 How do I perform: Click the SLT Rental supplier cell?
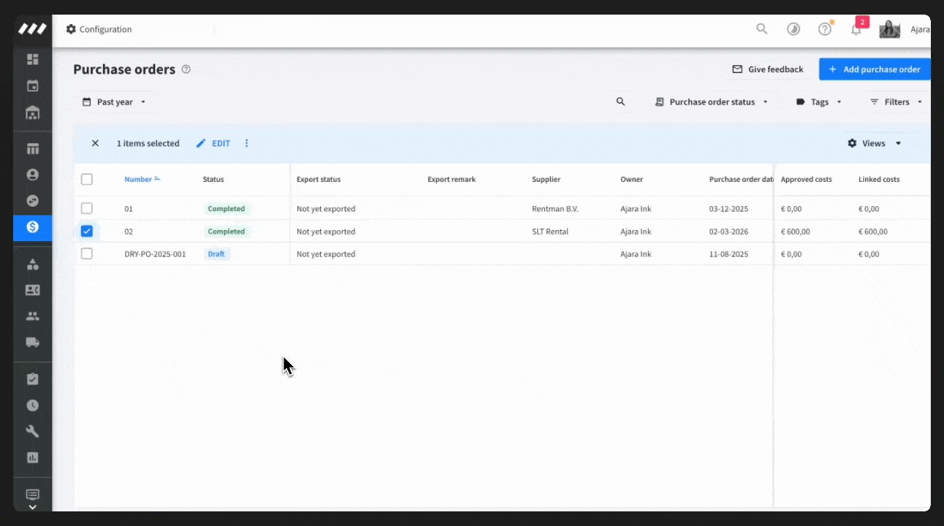coord(550,232)
